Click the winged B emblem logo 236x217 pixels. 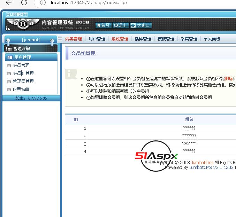pyautogui.click(x=23, y=24)
